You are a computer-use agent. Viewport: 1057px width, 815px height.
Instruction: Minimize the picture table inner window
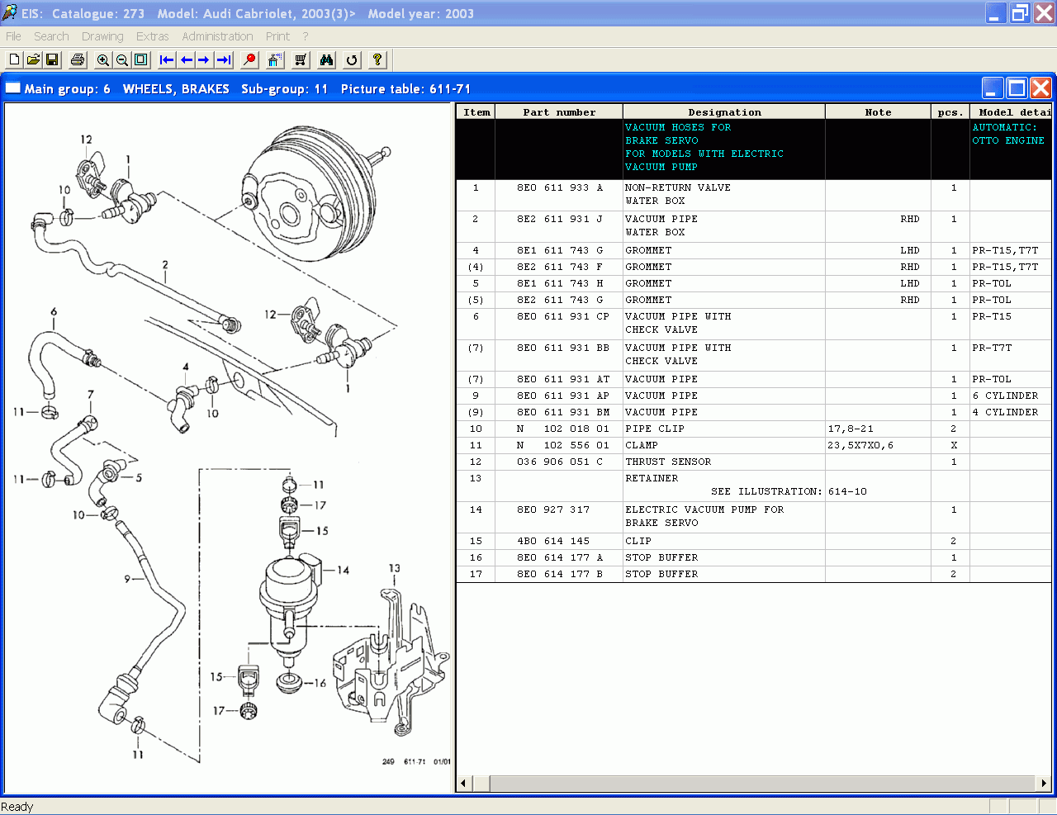click(x=993, y=88)
